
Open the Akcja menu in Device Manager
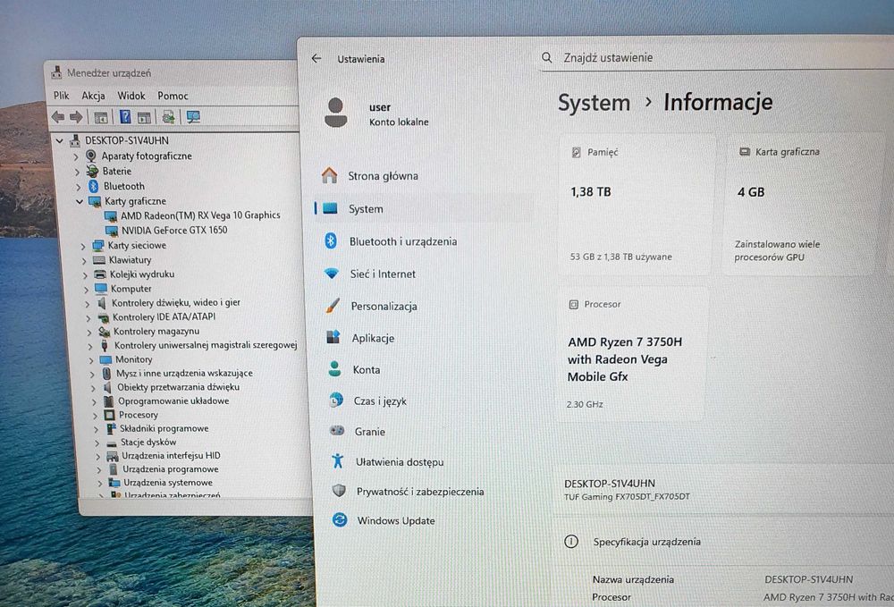93,96
